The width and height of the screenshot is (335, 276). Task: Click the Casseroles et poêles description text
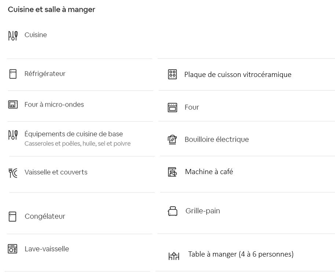pyautogui.click(x=77, y=144)
